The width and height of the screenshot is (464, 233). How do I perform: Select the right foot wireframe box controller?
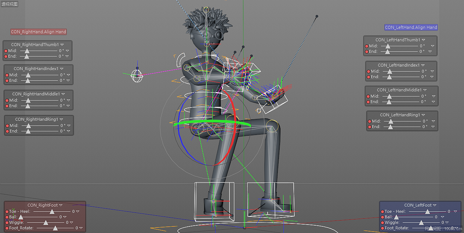coord(214,201)
